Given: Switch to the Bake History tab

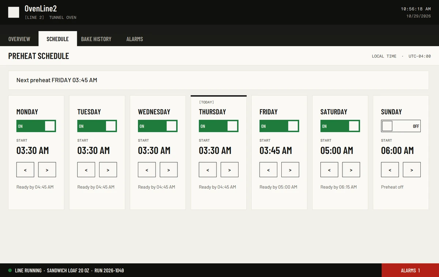Looking at the screenshot, I should pyautogui.click(x=96, y=39).
